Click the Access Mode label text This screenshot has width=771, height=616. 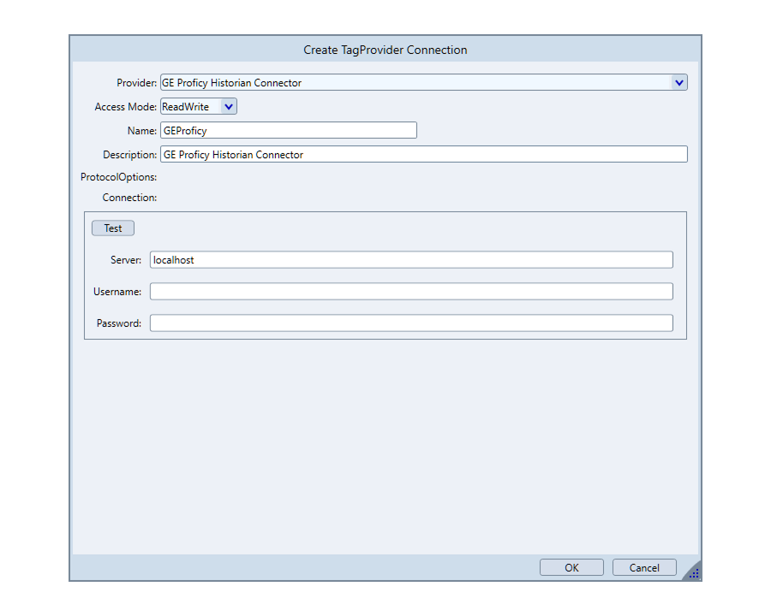click(x=126, y=107)
